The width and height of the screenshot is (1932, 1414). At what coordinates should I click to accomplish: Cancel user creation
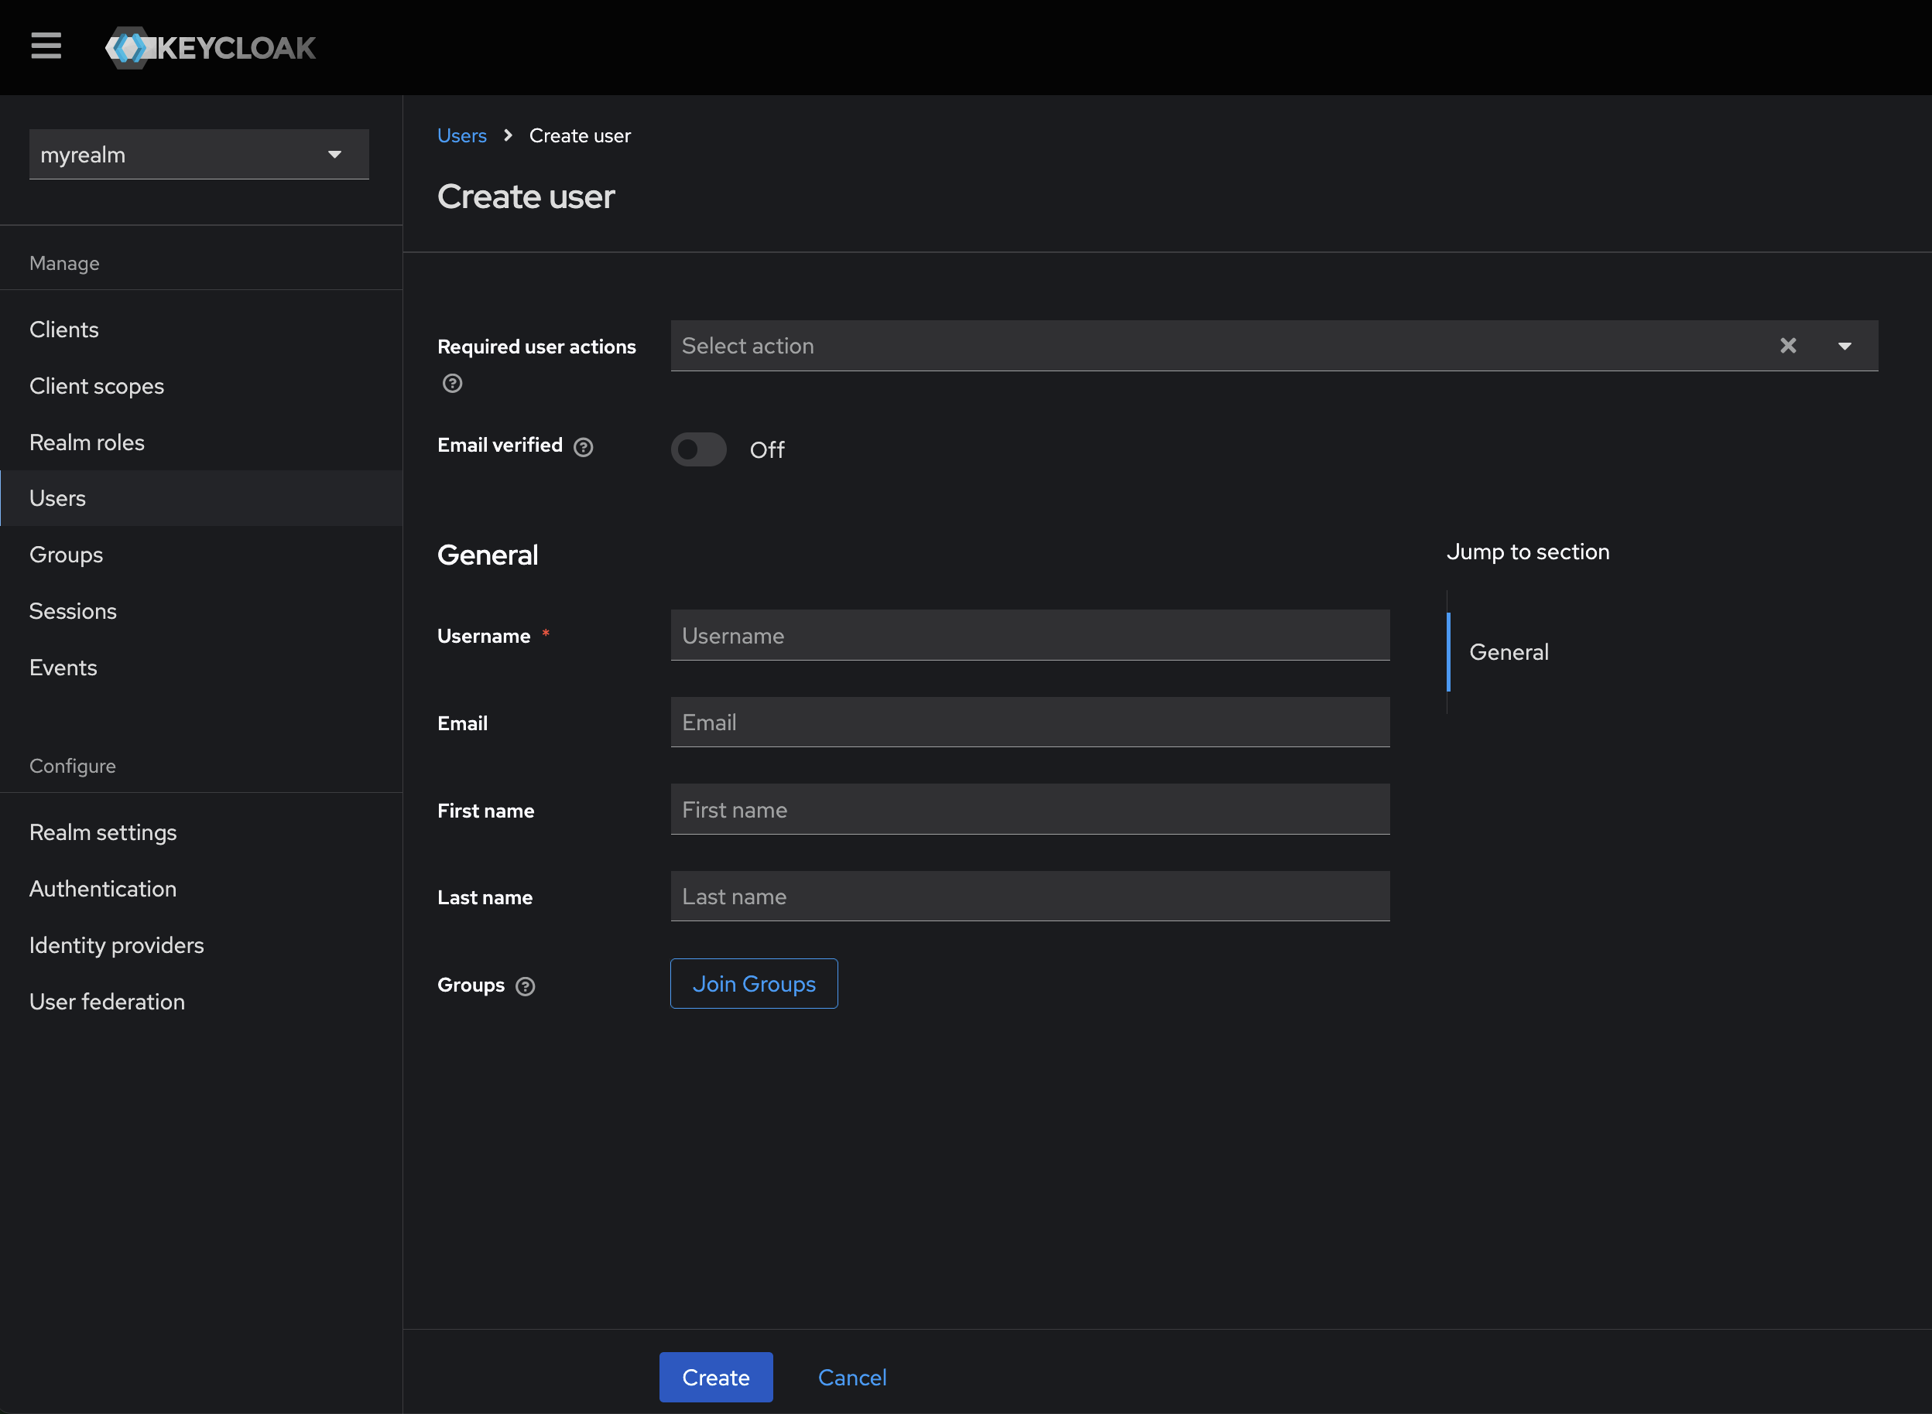click(852, 1377)
